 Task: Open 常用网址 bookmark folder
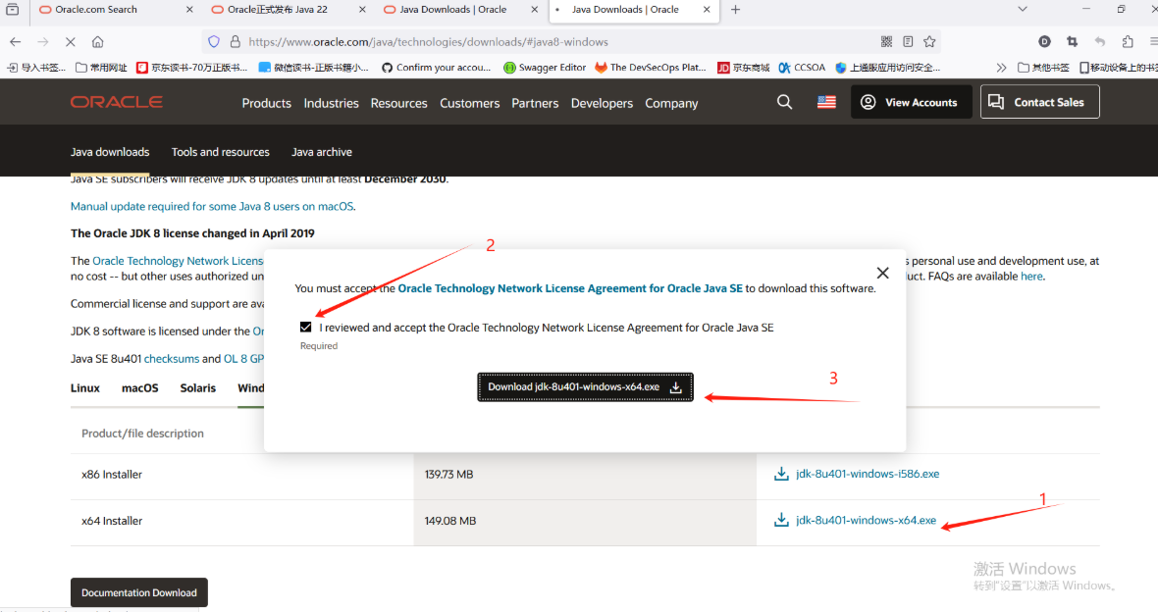point(101,67)
